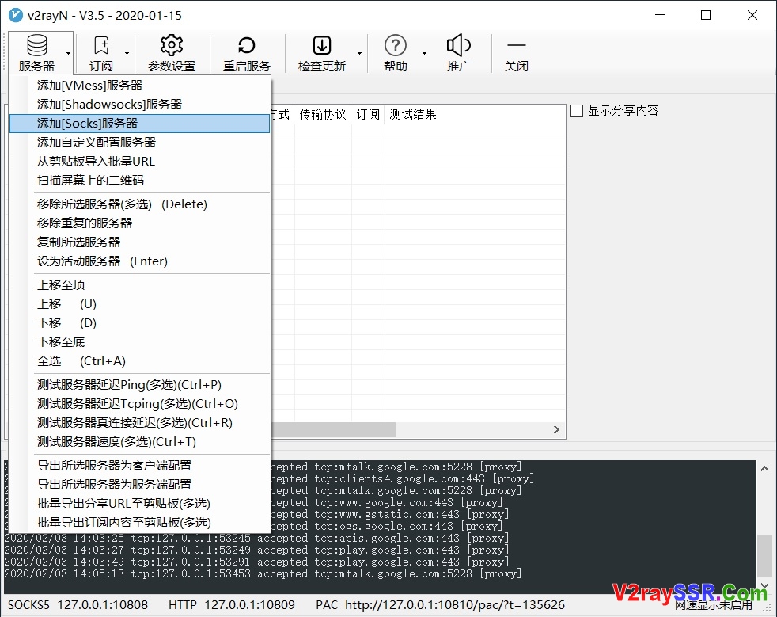Click the Promotion megaphone icon

(x=459, y=46)
